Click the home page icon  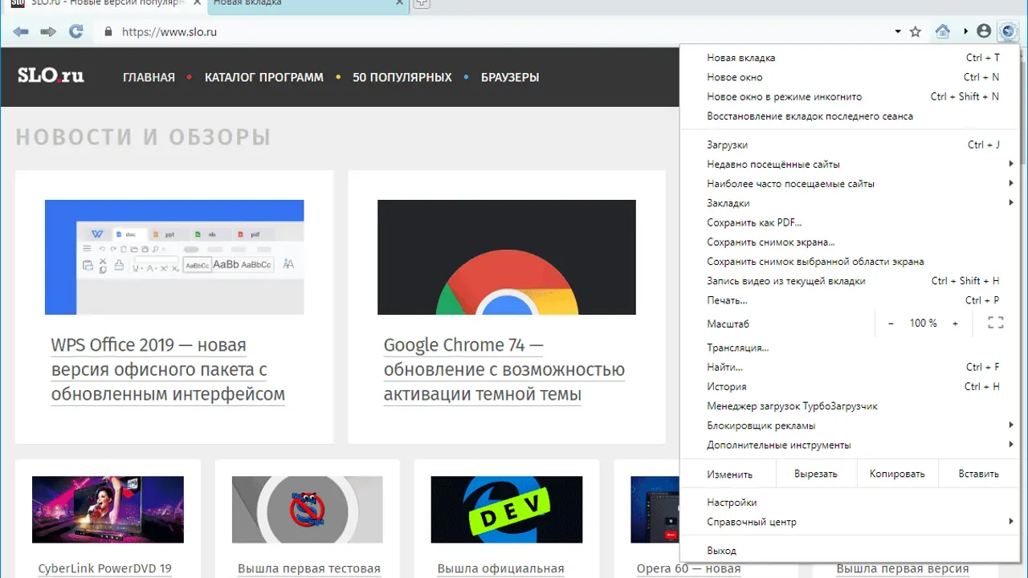pyautogui.click(x=943, y=32)
